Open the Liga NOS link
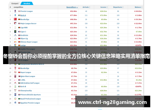 point(24,28)
